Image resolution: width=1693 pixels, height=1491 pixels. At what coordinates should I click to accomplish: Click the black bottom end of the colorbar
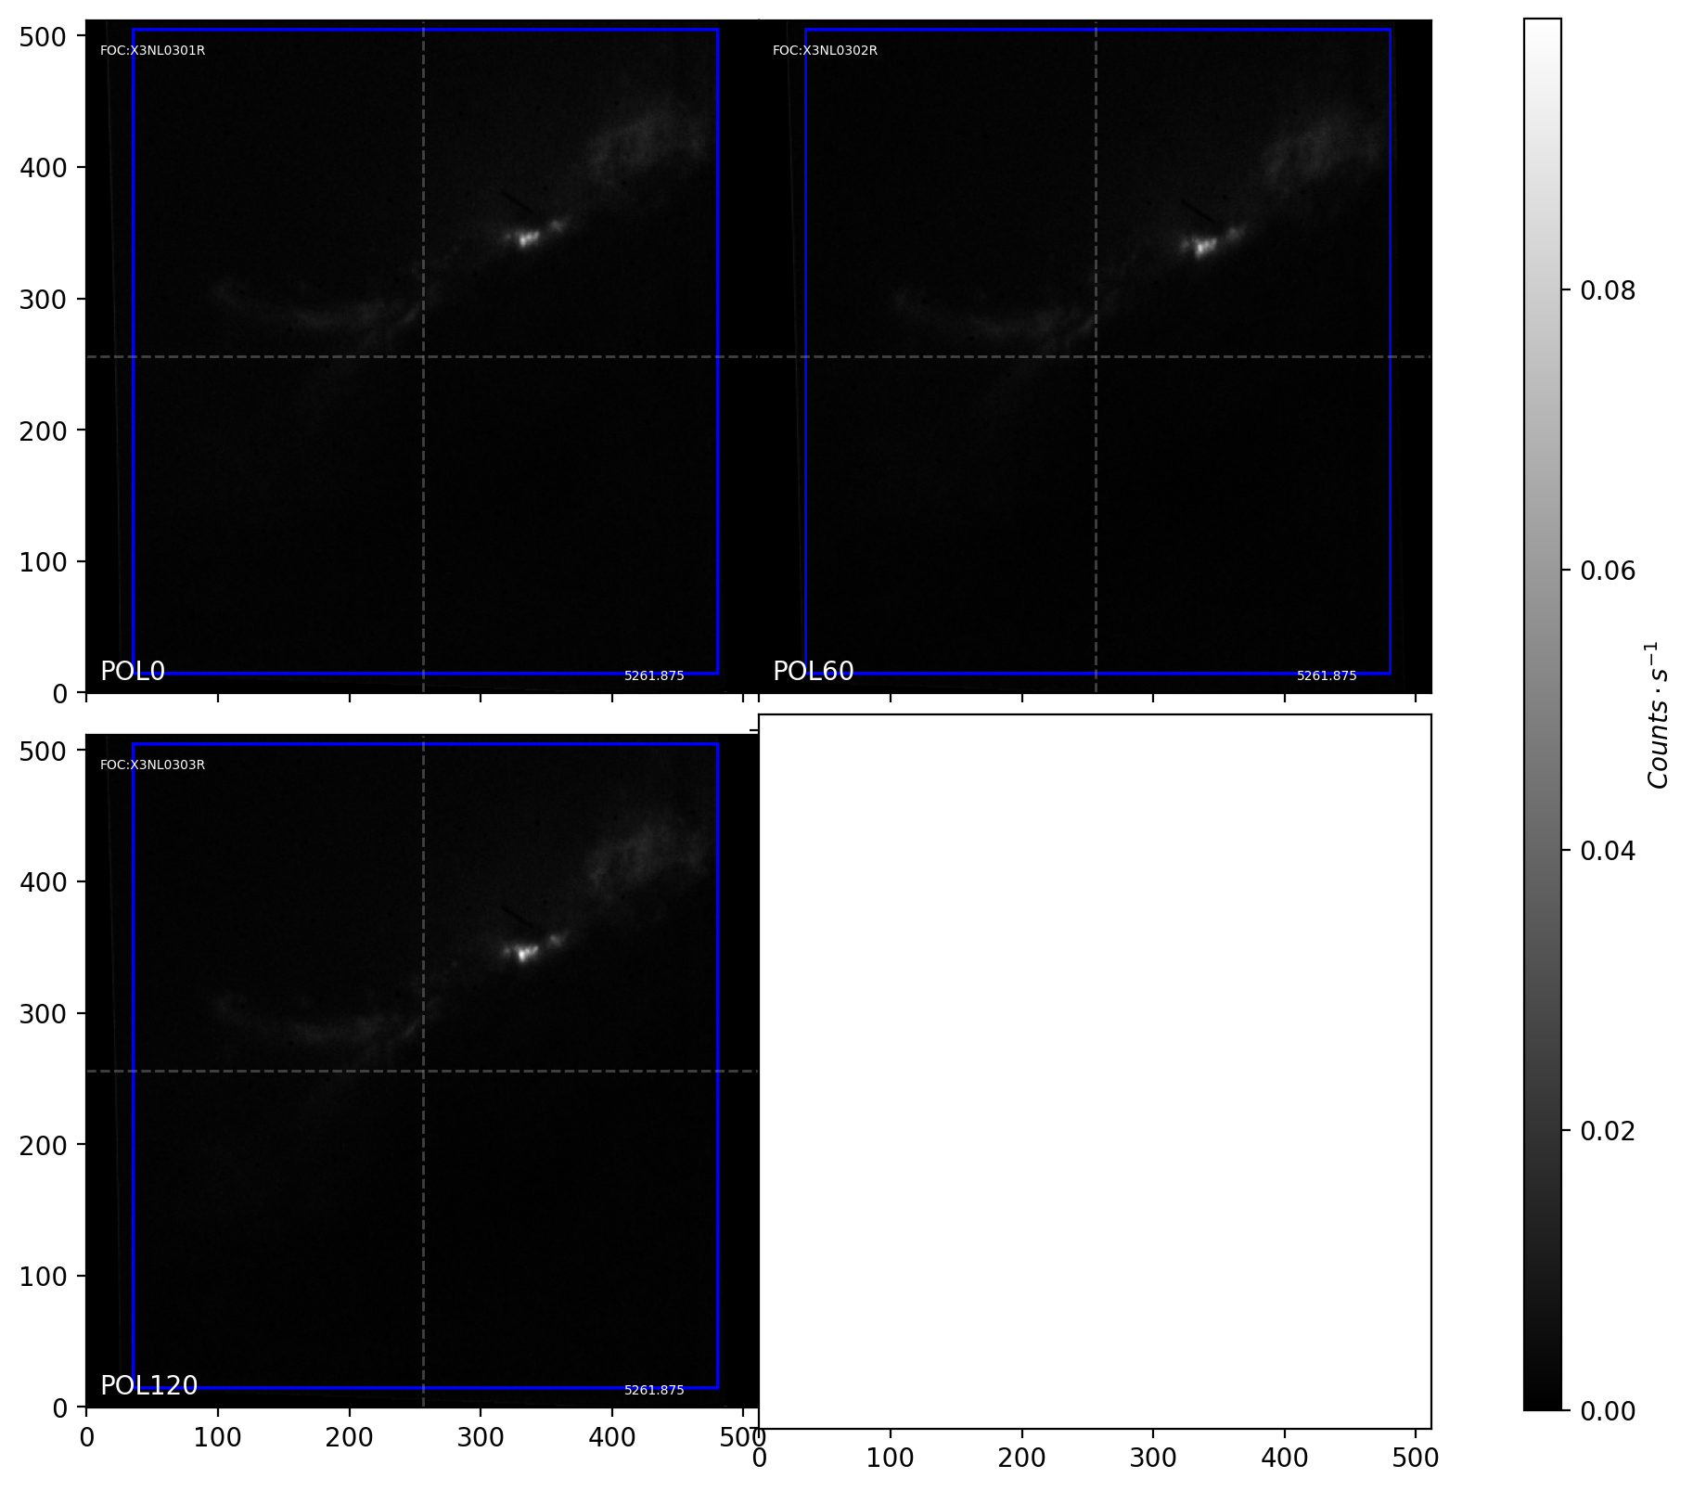[1542, 1402]
